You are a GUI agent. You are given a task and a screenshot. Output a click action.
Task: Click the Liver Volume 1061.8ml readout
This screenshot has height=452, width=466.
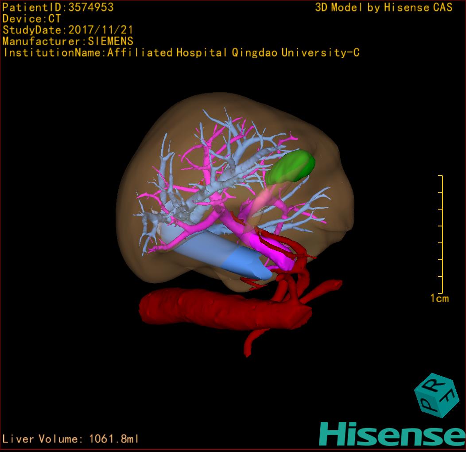[70, 439]
